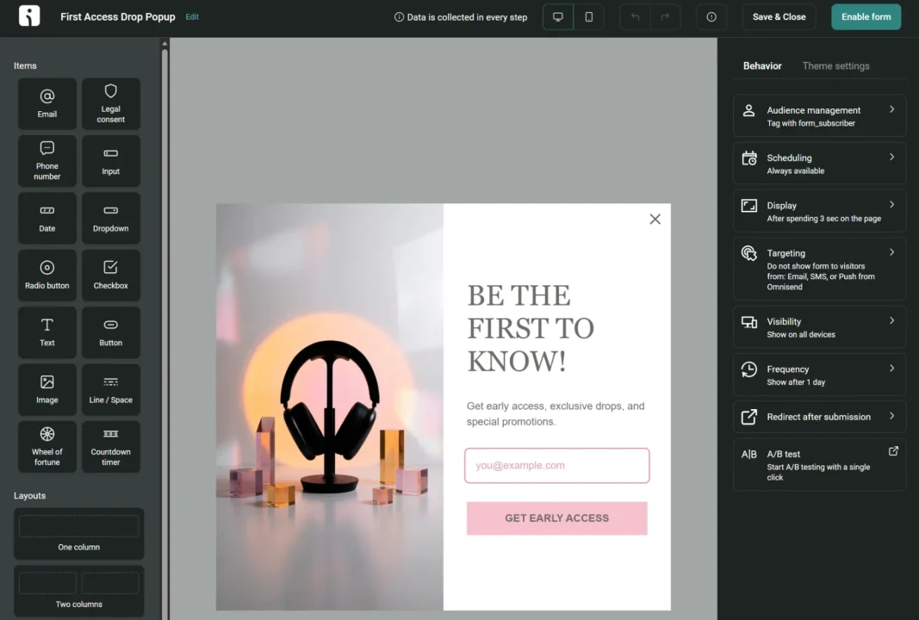This screenshot has width=919, height=620.
Task: Click the Display screen icon
Action: click(749, 206)
